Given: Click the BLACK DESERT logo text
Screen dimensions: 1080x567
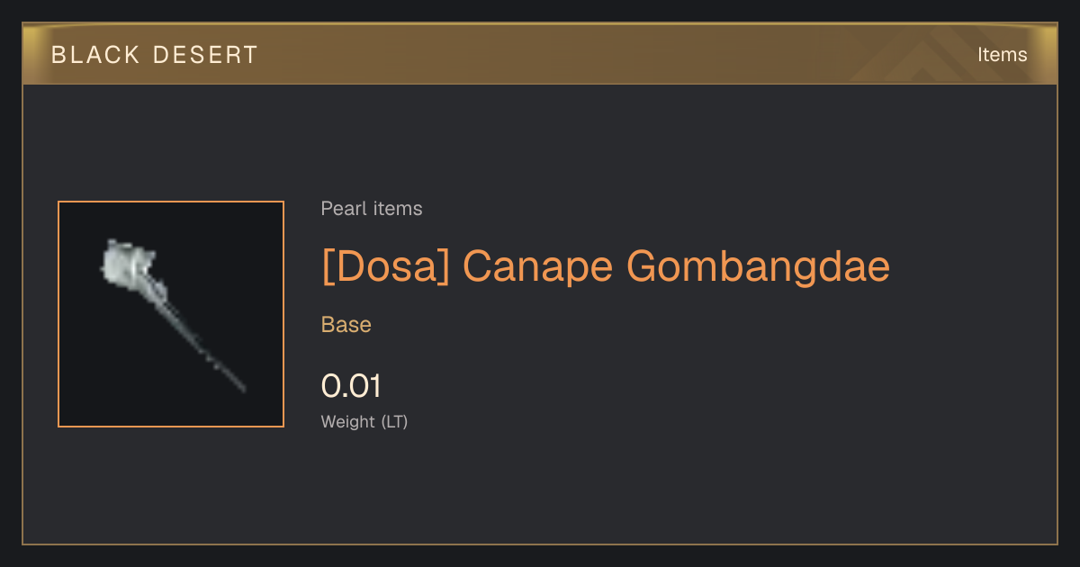Looking at the screenshot, I should pyautogui.click(x=155, y=55).
